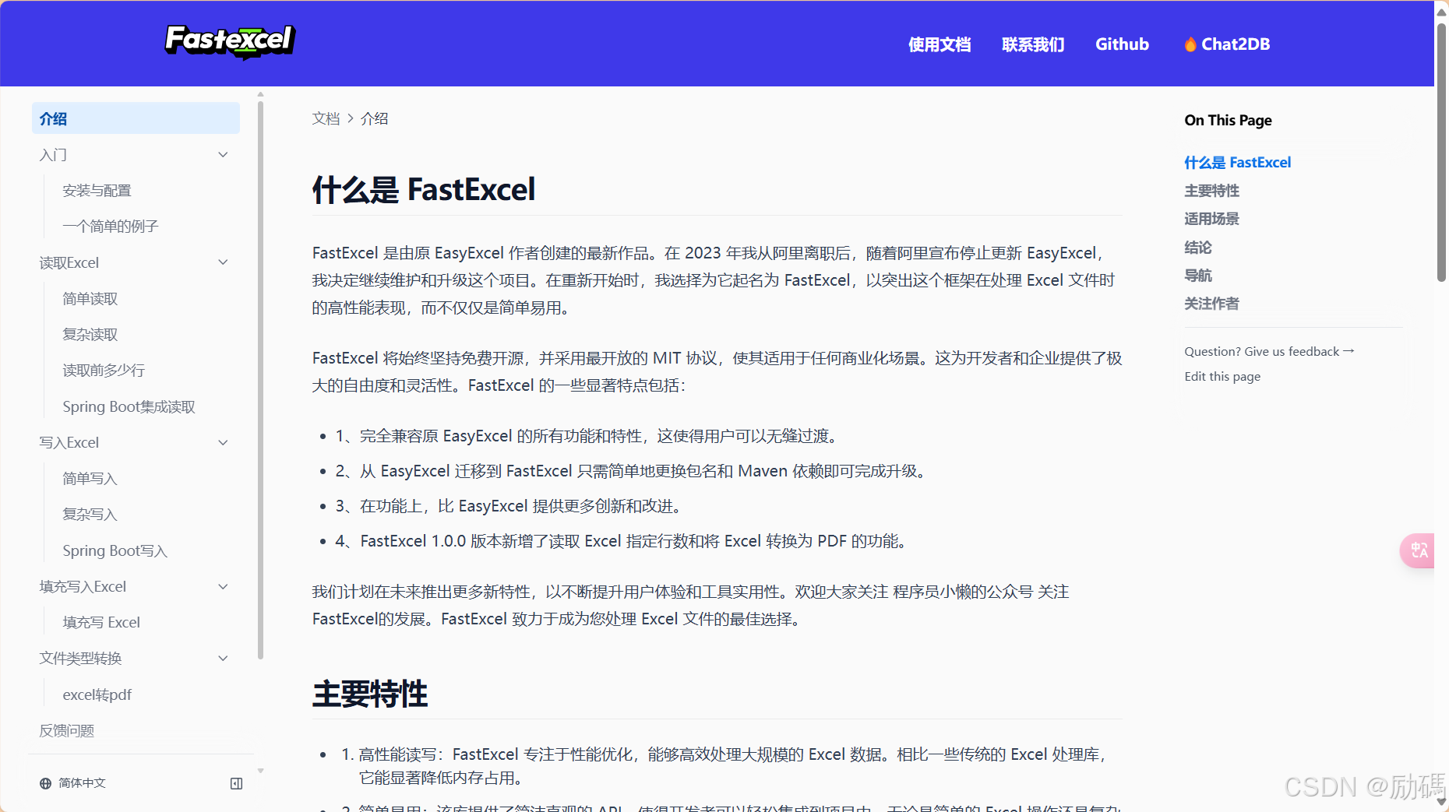Click the 主要特性 section heading
This screenshot has height=812, width=1449.
370,694
